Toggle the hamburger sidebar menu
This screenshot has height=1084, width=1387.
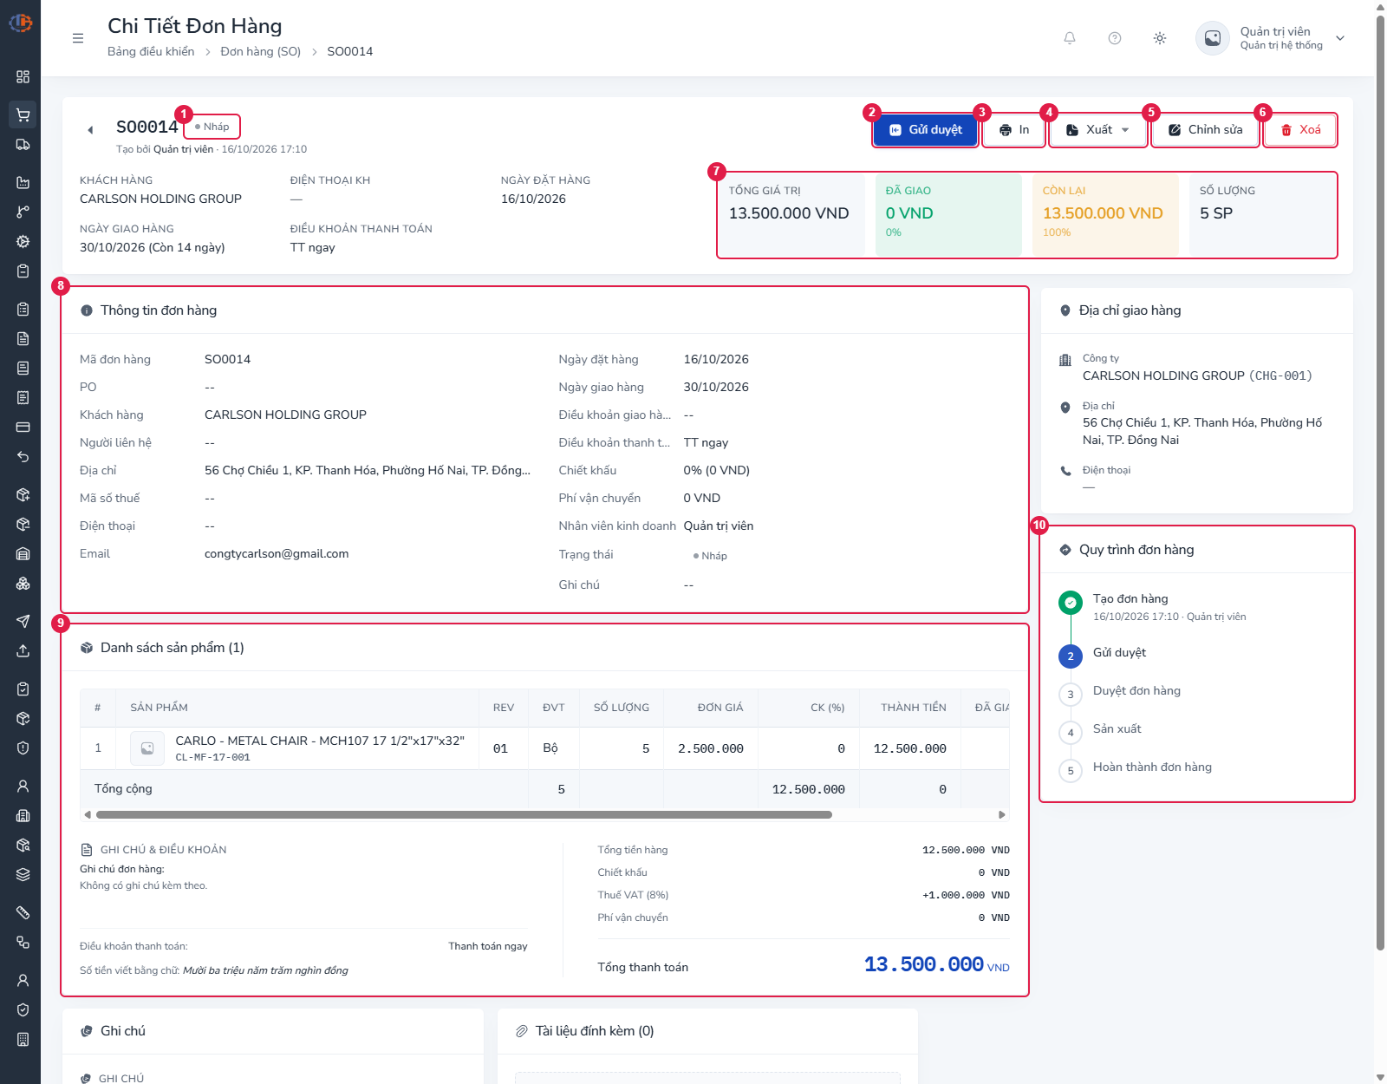[78, 38]
